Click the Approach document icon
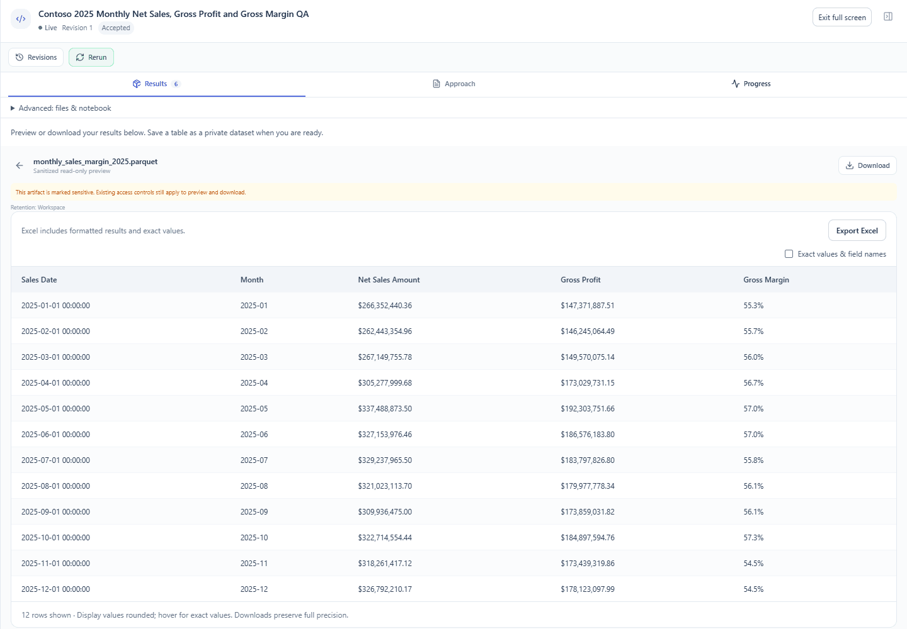The height and width of the screenshot is (629, 907). (436, 84)
